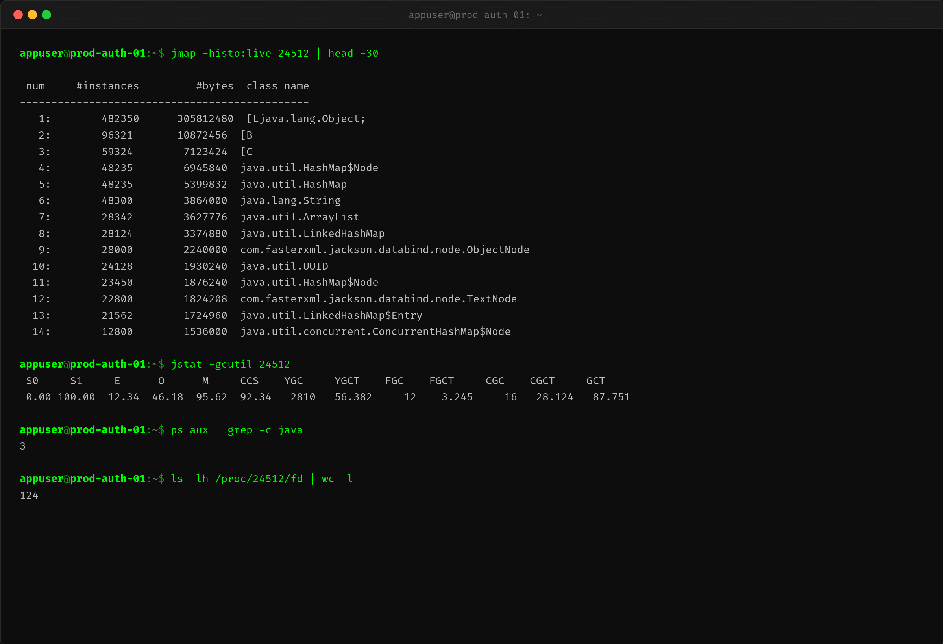Click the S1 column header in jstat
Screen dimensions: 943x644
[x=76, y=381]
